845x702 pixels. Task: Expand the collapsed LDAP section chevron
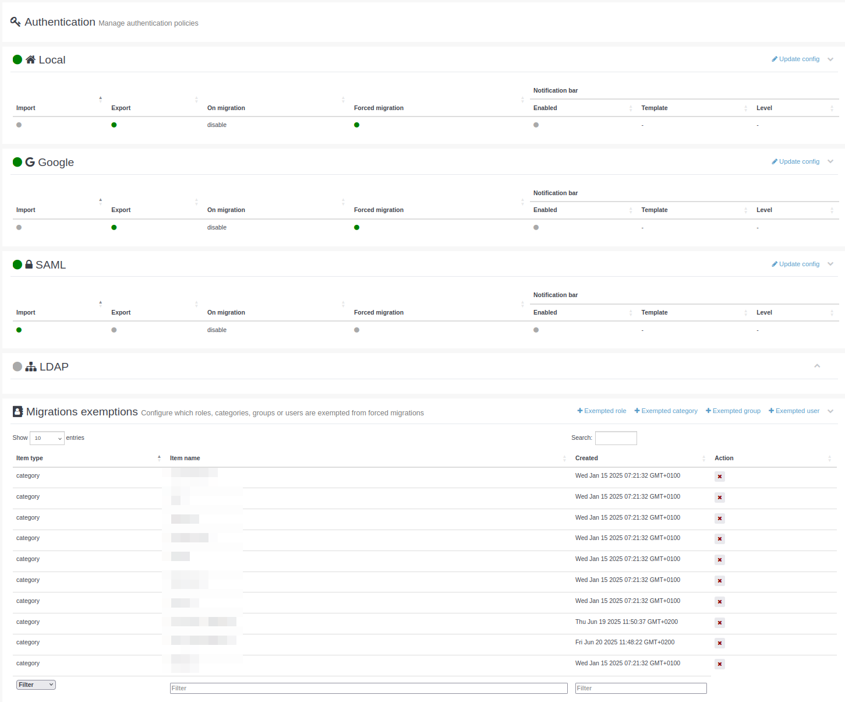[817, 366]
